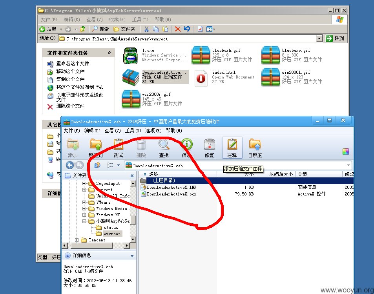Select the ..(上层目录) parent row

pos(246,181)
